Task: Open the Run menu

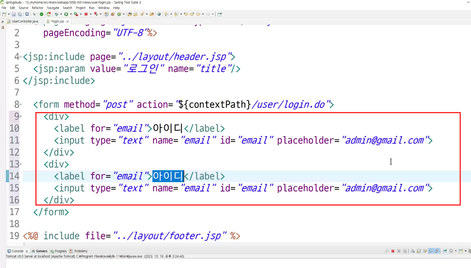Action: point(92,8)
